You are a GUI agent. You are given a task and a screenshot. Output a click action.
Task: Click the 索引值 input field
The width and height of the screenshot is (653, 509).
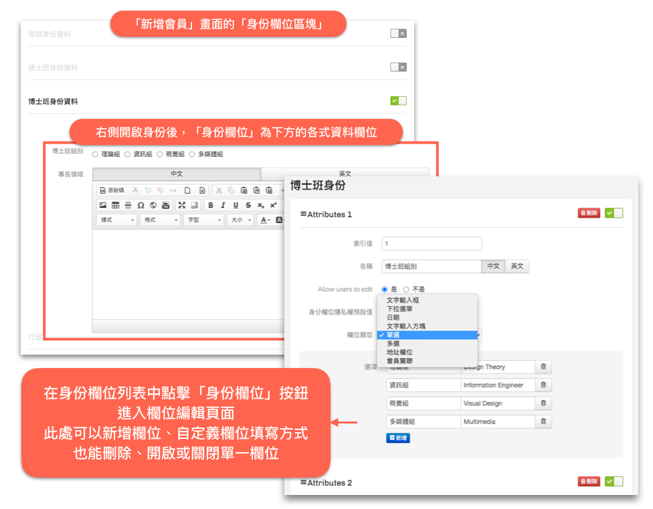(x=432, y=244)
